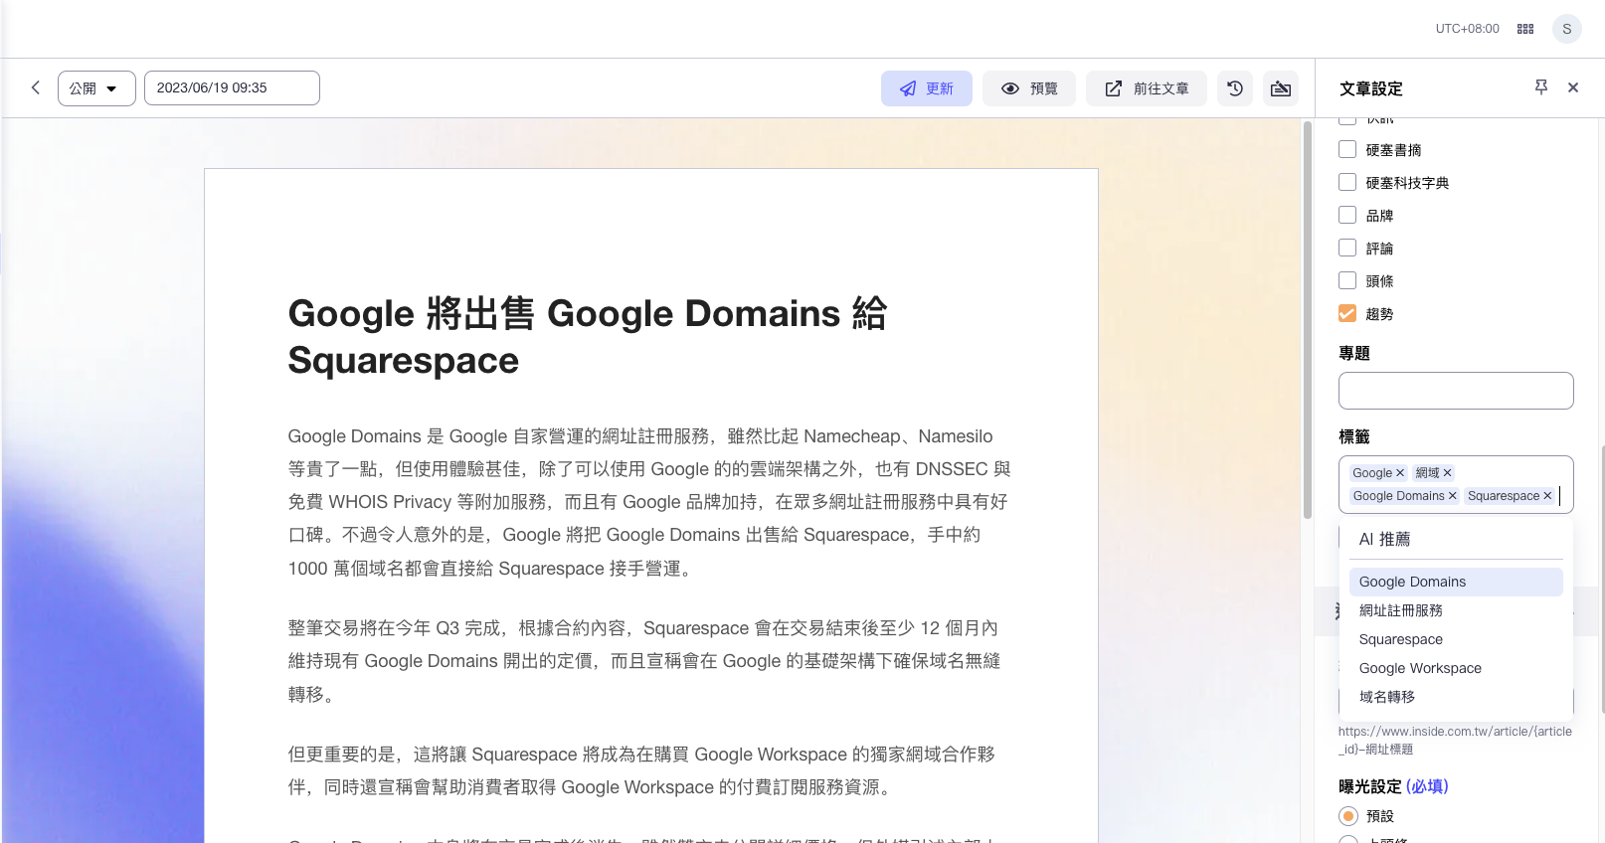Open revision history clock icon
The height and width of the screenshot is (843, 1605).
[1235, 88]
